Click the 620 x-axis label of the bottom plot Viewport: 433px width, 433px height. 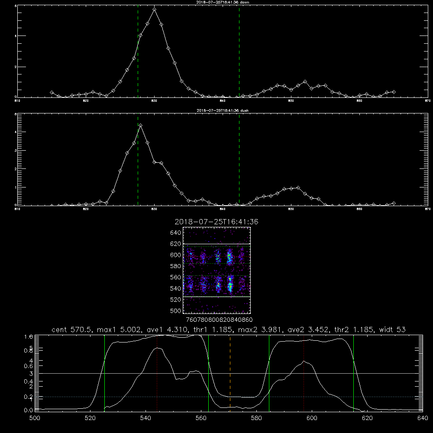click(367, 418)
